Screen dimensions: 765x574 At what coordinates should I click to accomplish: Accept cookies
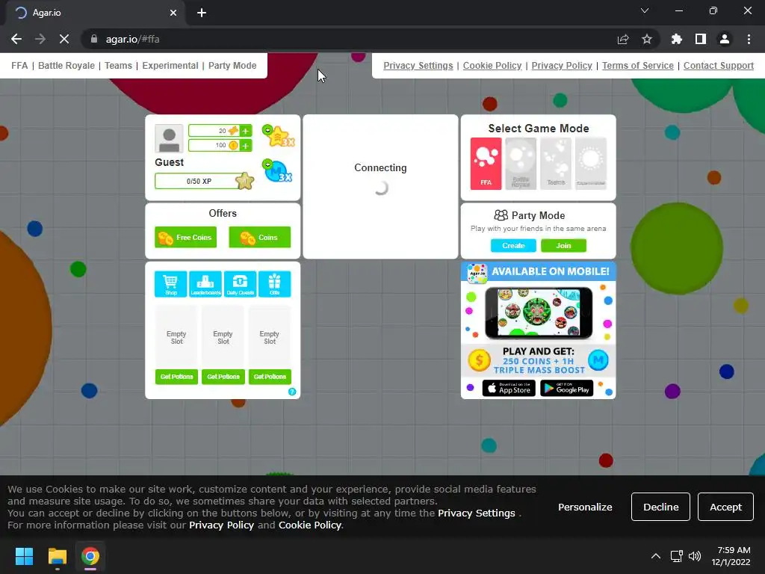(725, 507)
